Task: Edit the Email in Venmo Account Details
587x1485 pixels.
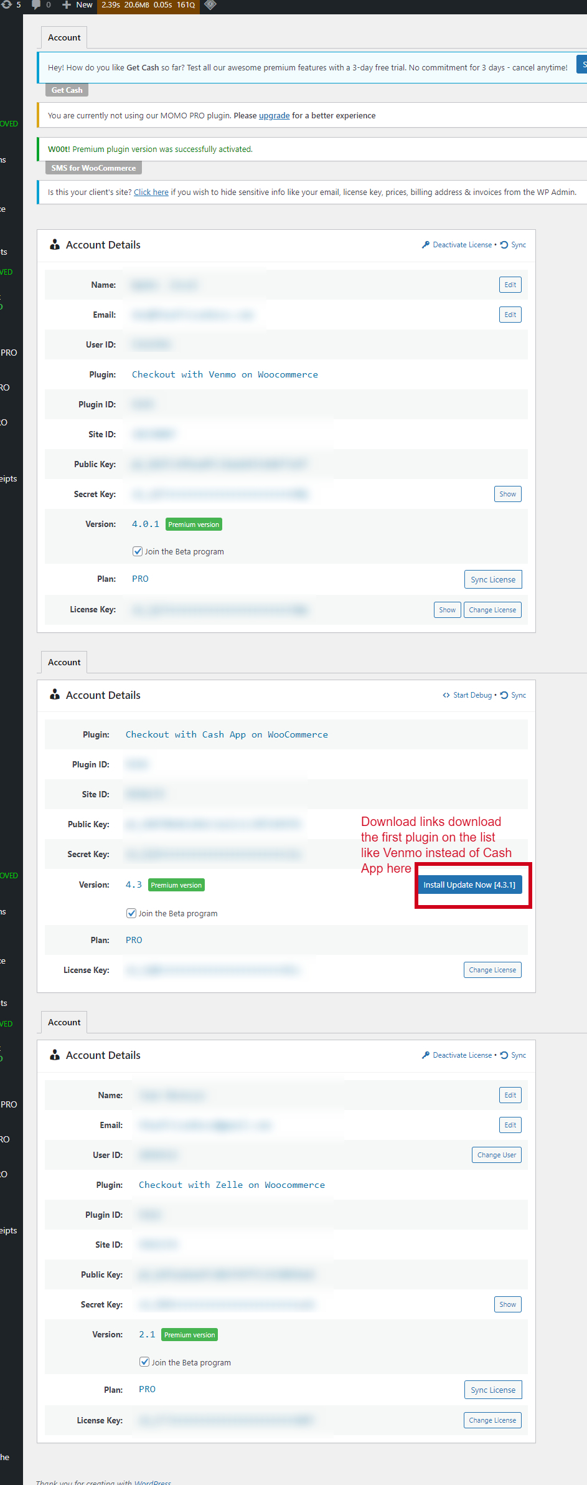Action: click(x=510, y=315)
